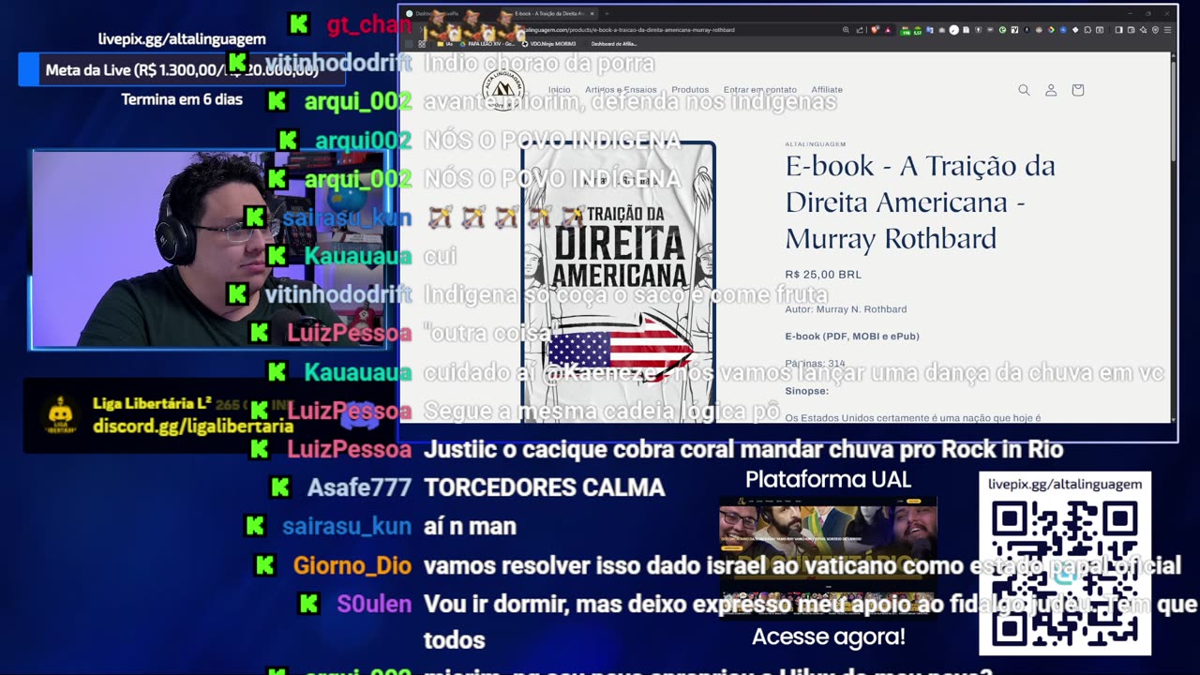Open the Início menu item

pyautogui.click(x=560, y=90)
